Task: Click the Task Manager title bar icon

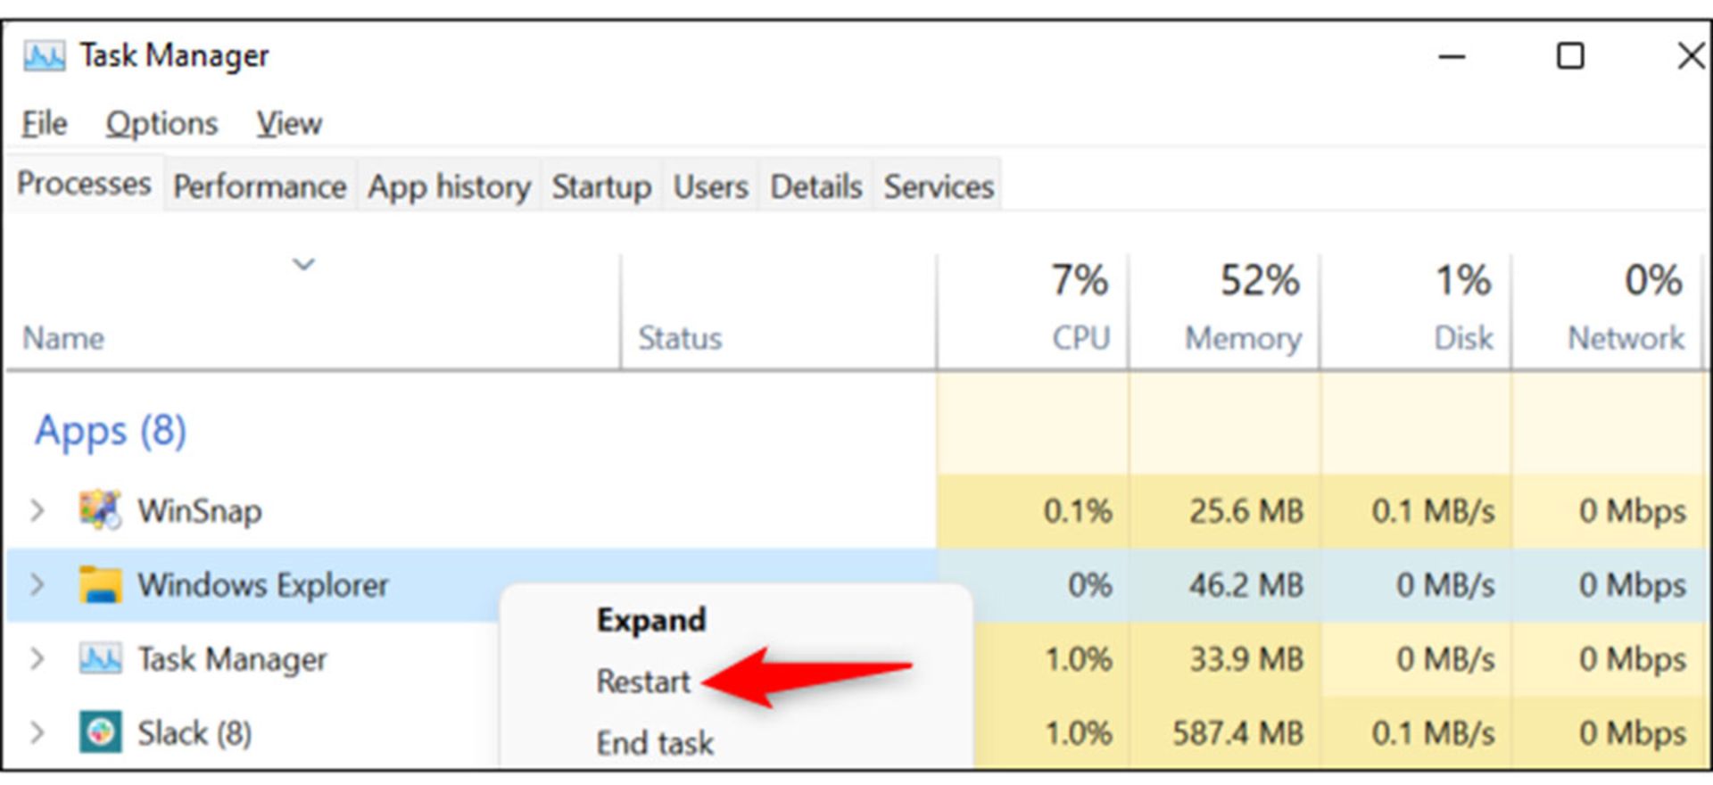Action: tap(44, 56)
